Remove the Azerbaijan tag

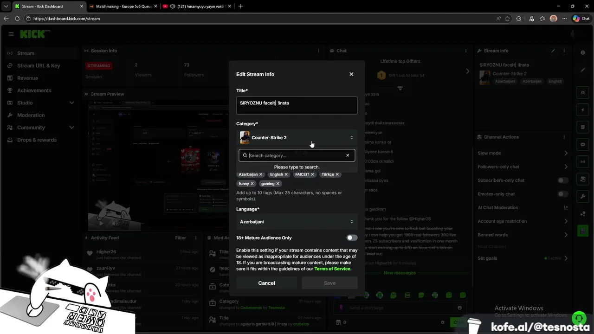(261, 174)
